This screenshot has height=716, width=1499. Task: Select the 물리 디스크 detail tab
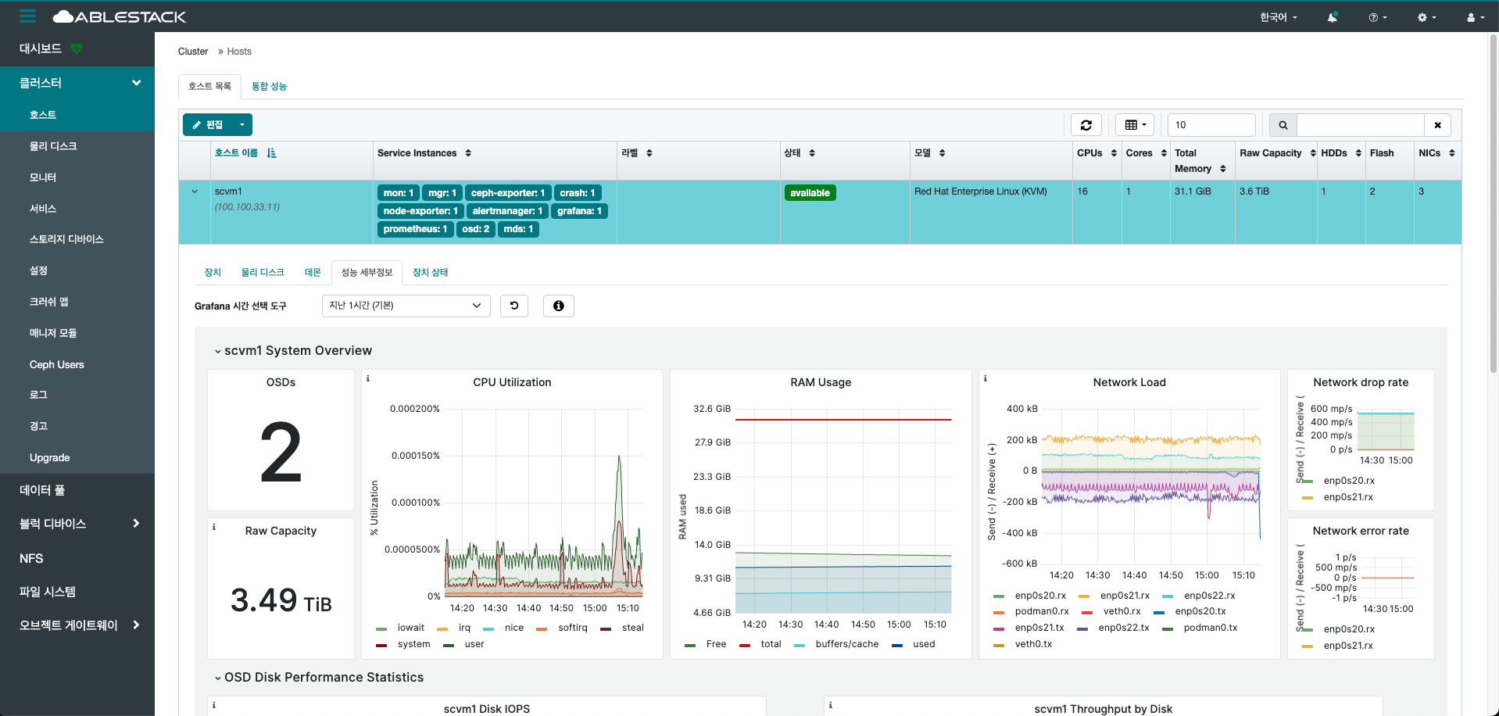click(263, 272)
